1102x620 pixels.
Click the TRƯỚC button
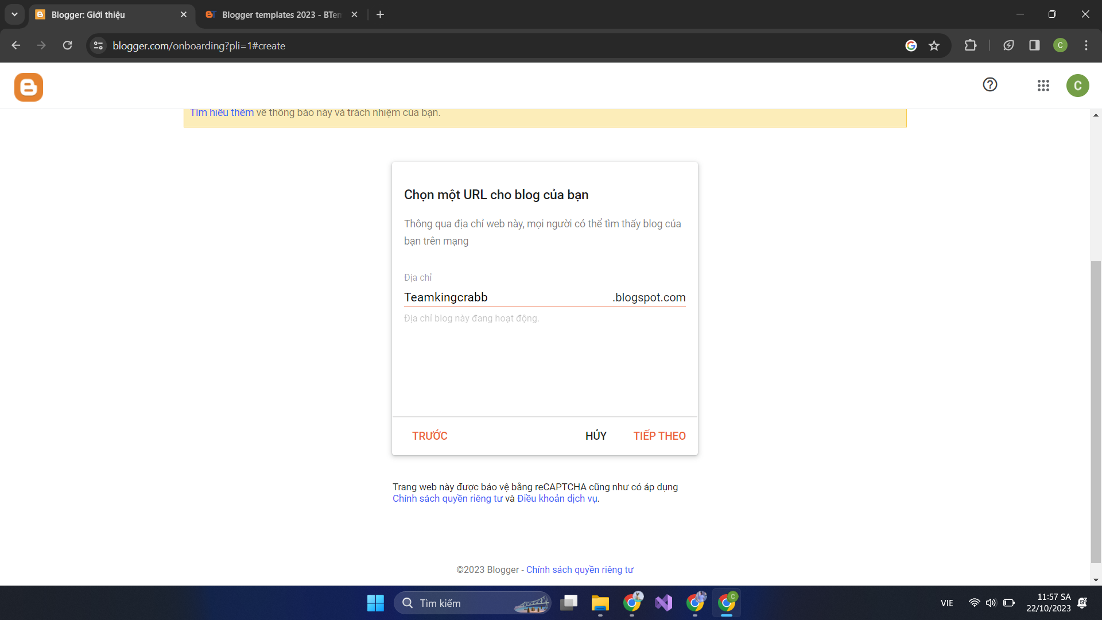point(429,436)
